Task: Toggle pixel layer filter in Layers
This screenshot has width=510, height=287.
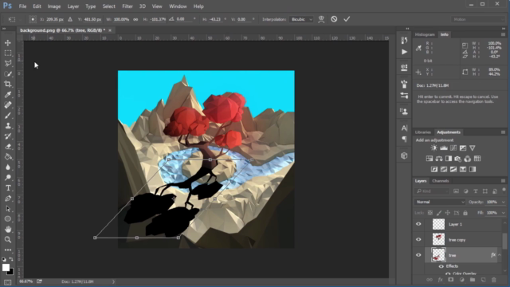Action: click(456, 191)
